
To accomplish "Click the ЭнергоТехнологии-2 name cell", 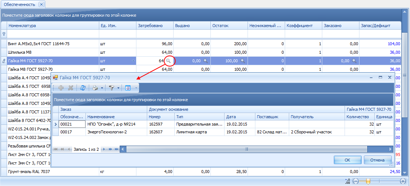I will [x=116, y=132].
